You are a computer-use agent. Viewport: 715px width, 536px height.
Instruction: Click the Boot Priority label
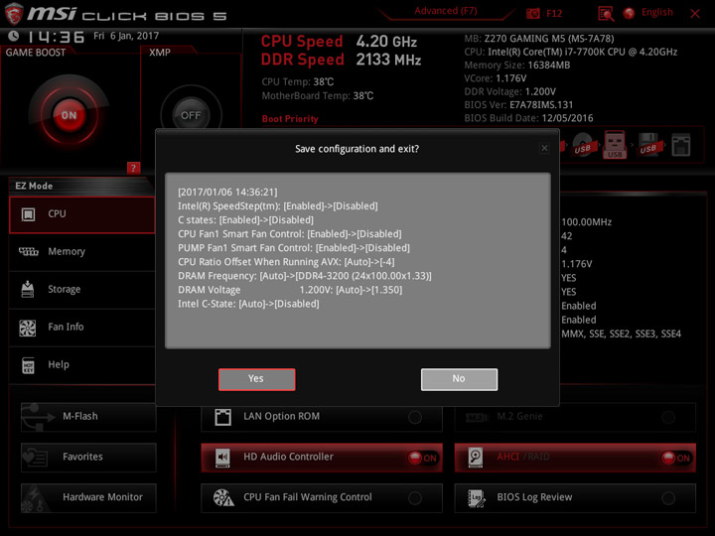coord(290,119)
